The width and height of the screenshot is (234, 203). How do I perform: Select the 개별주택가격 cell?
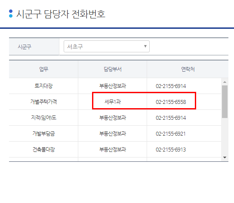tap(43, 102)
